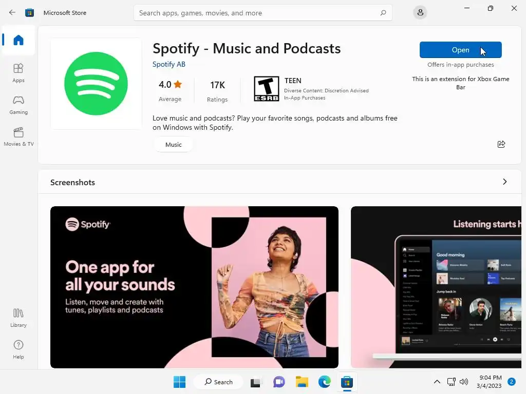Click the 'Offers in-app purchases' text
This screenshot has width=526, height=394.
[461, 65]
